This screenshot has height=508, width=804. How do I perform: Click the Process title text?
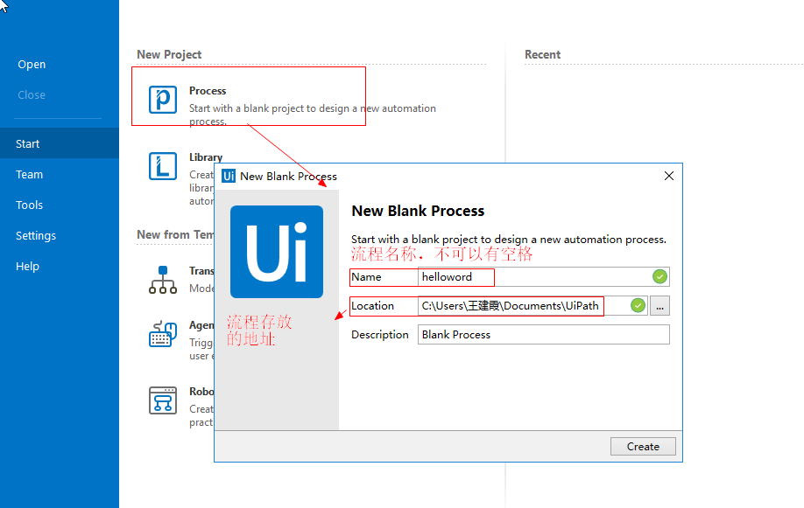pyautogui.click(x=208, y=91)
